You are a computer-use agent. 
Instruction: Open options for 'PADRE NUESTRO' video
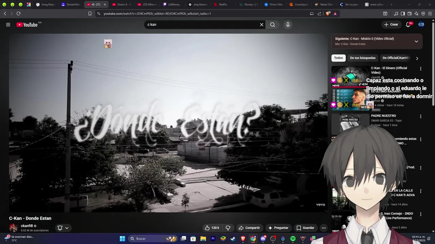pyautogui.click(x=420, y=116)
